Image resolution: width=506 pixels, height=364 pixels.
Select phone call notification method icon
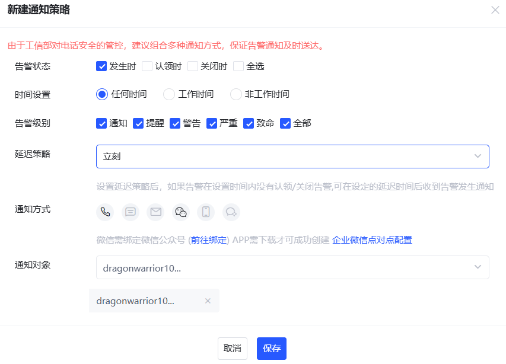[105, 212]
